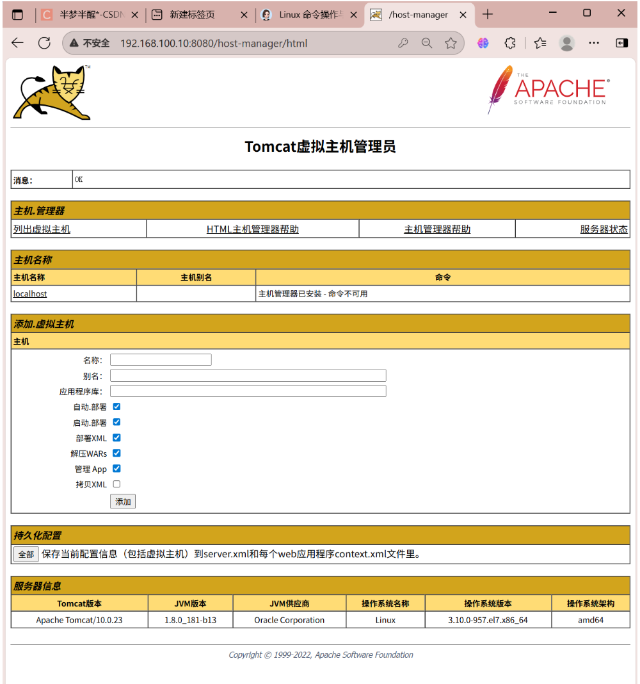
Task: Click the Tomcat cat logo
Action: click(x=52, y=92)
